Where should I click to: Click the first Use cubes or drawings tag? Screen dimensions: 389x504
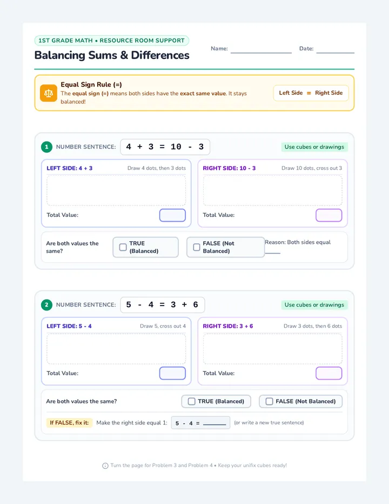(x=314, y=147)
